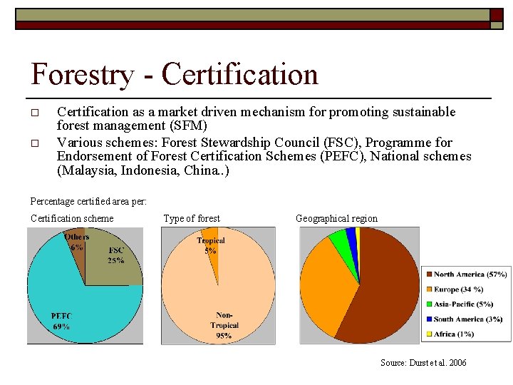Viewport: 513px width, 385px height.
Task: Click the square bullet marker before 'Certification as a market'
Action: (x=35, y=113)
